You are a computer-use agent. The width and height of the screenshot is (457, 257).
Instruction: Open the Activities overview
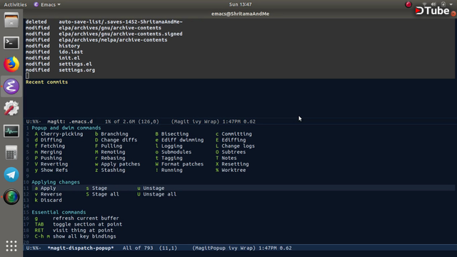click(x=15, y=4)
